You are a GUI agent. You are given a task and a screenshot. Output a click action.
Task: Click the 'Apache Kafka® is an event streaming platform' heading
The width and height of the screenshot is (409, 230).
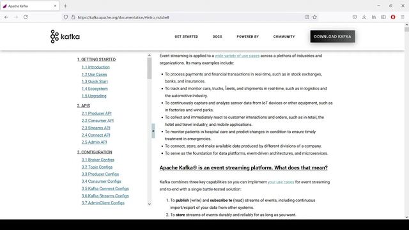[243, 167]
